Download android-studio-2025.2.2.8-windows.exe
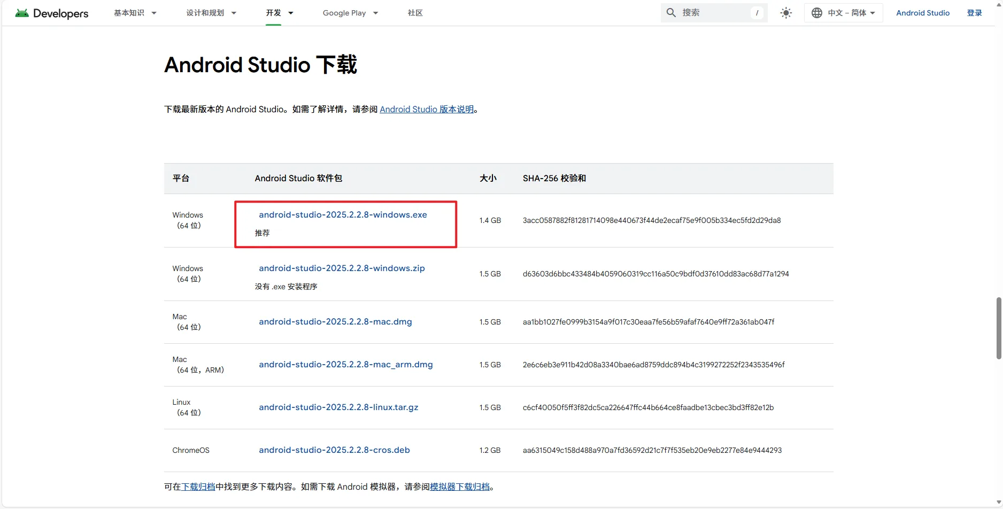Screen dimensions: 1003x509 [x=343, y=214]
